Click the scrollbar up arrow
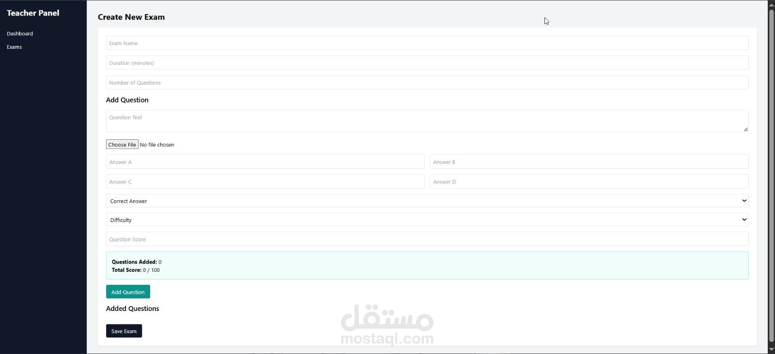The width and height of the screenshot is (775, 354). pyautogui.click(x=771, y=4)
